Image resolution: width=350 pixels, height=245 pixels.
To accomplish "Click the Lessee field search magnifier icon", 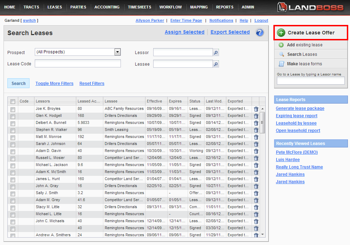I will tap(216, 64).
